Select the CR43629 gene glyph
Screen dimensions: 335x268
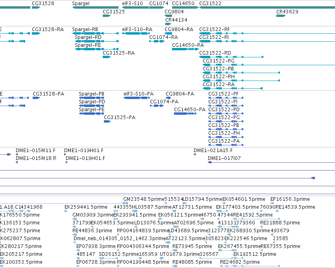[x=281, y=16]
